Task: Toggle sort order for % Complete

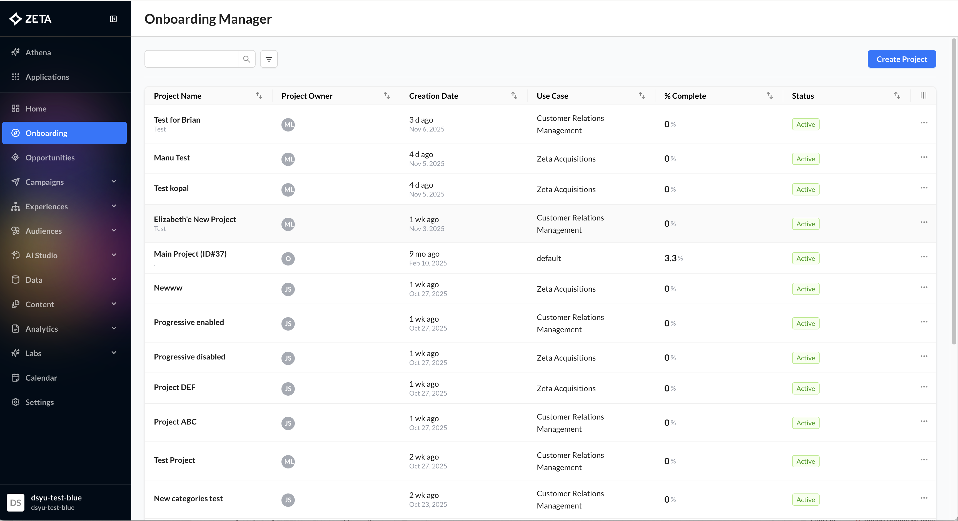Action: pos(769,96)
